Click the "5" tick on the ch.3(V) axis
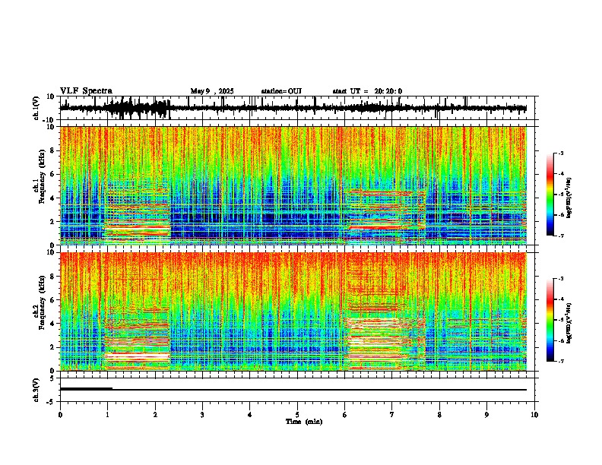602x465 pixels. coord(52,378)
